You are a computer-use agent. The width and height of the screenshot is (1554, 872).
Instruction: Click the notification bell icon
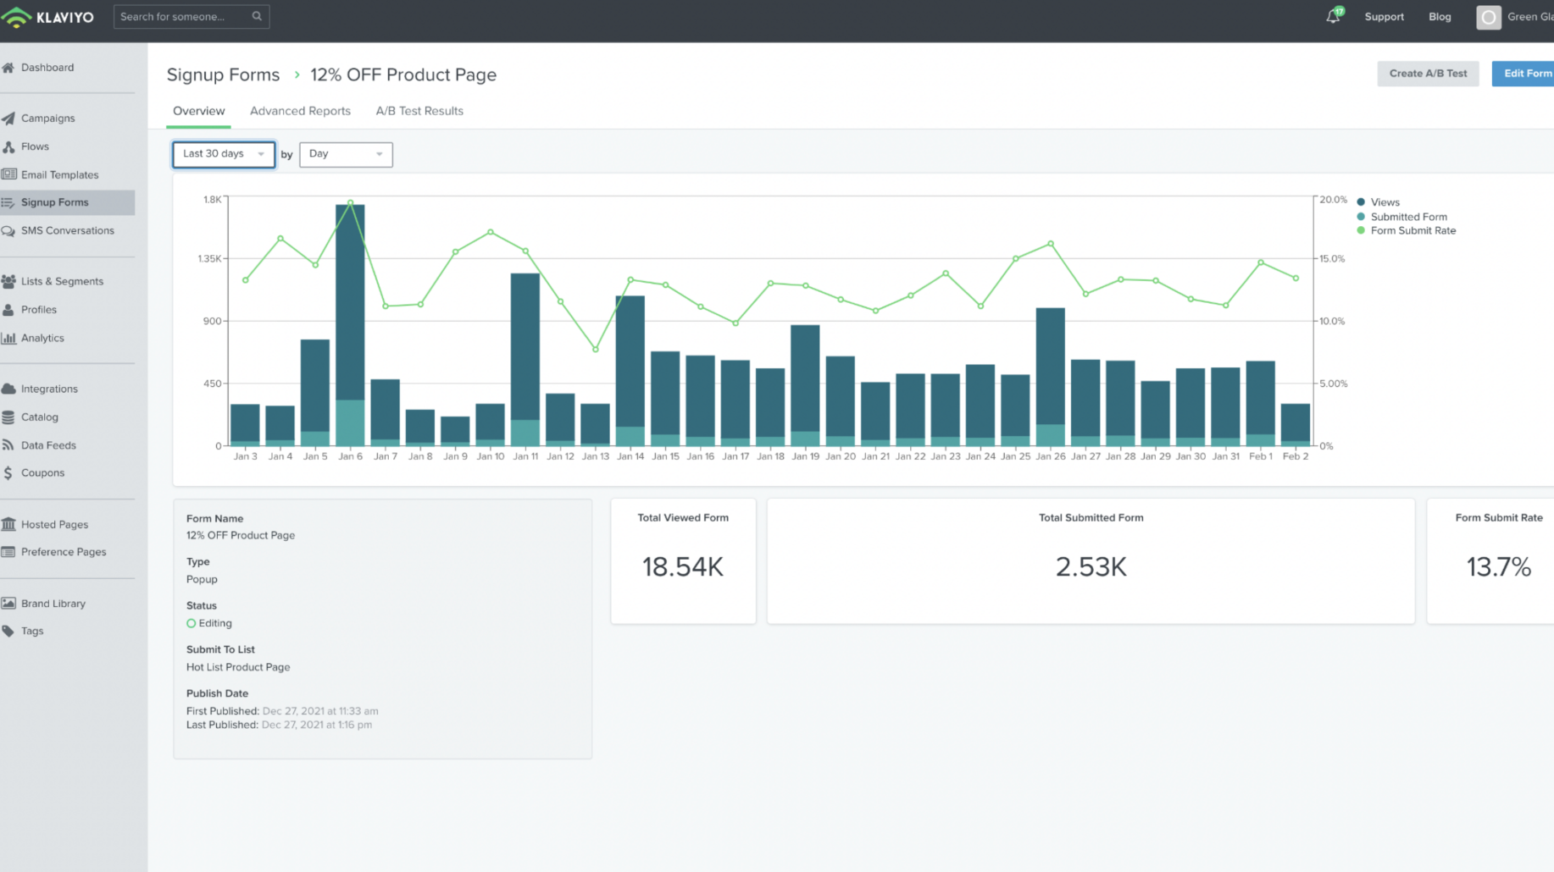(x=1333, y=16)
